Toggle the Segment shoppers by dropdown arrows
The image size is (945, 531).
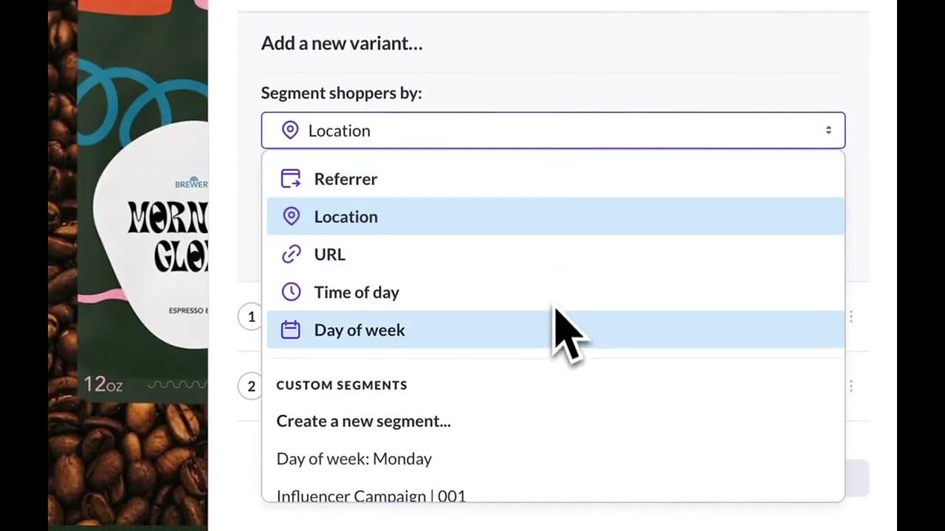click(x=828, y=131)
